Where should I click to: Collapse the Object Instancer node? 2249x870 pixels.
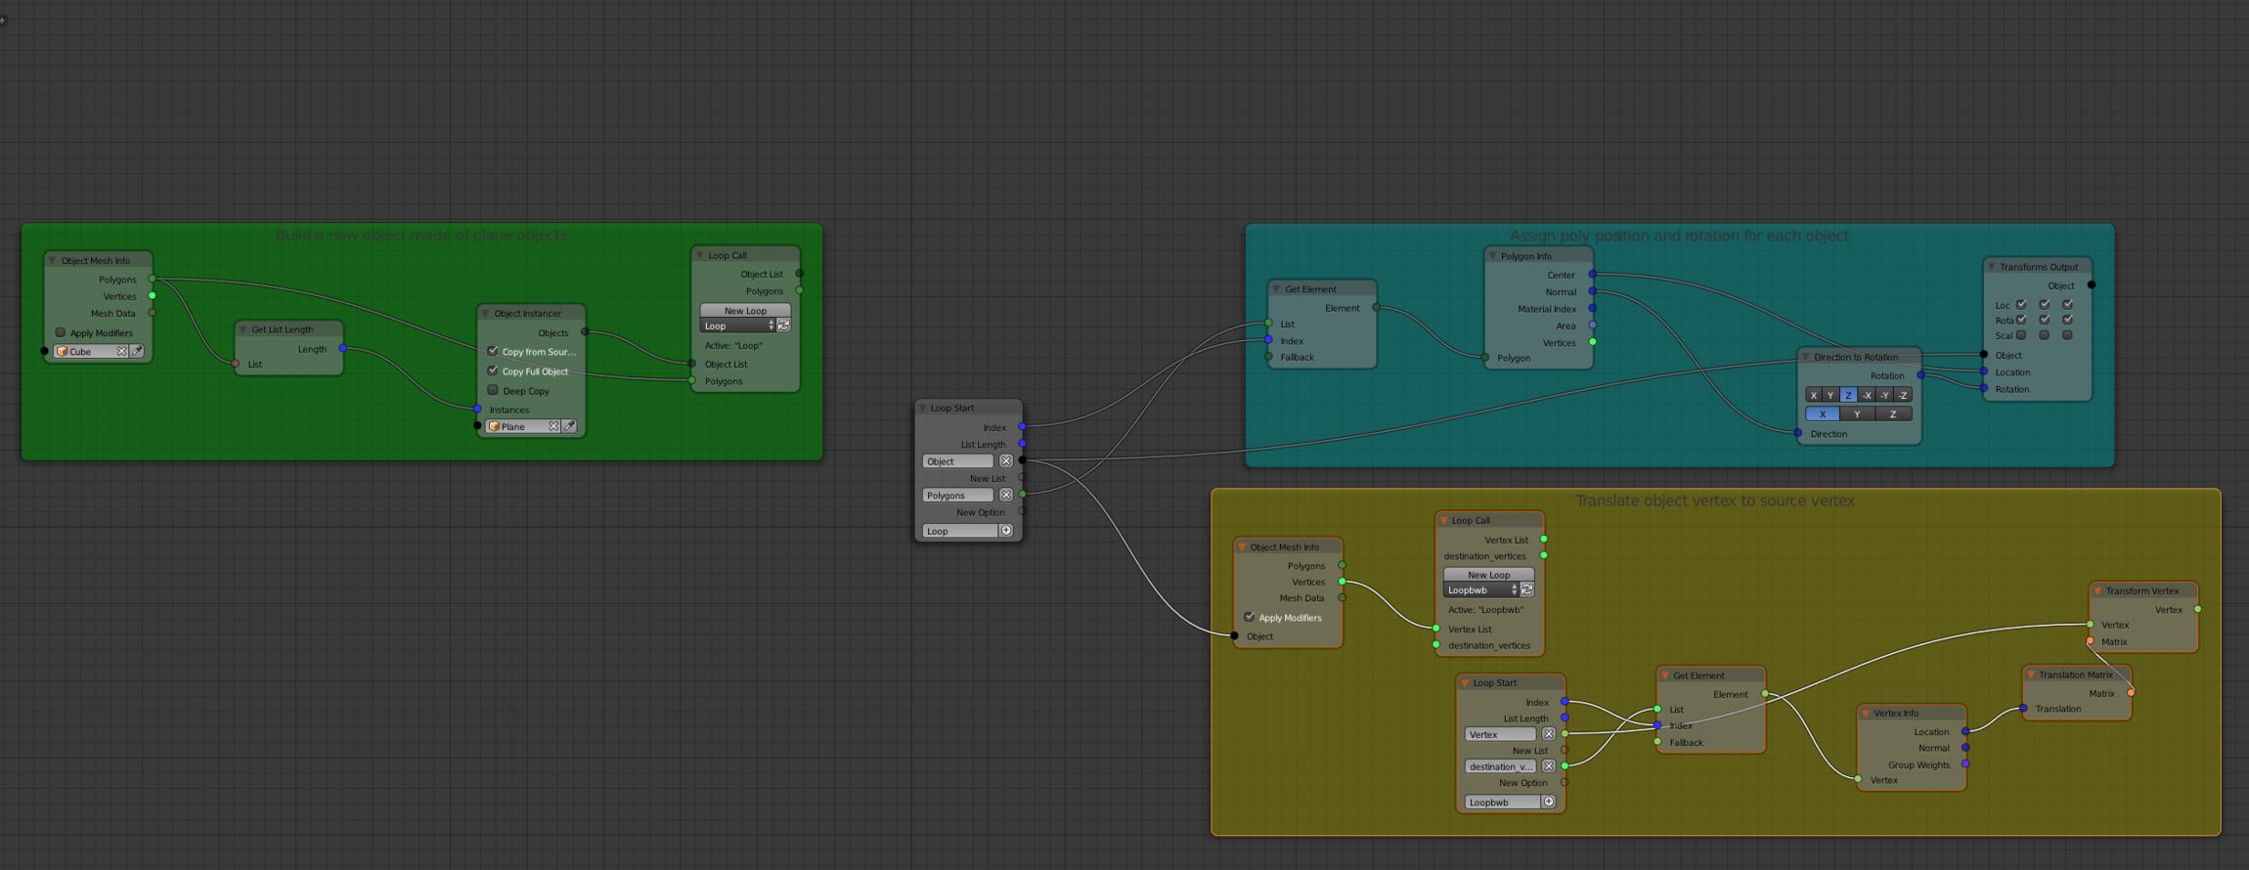pyautogui.click(x=485, y=313)
